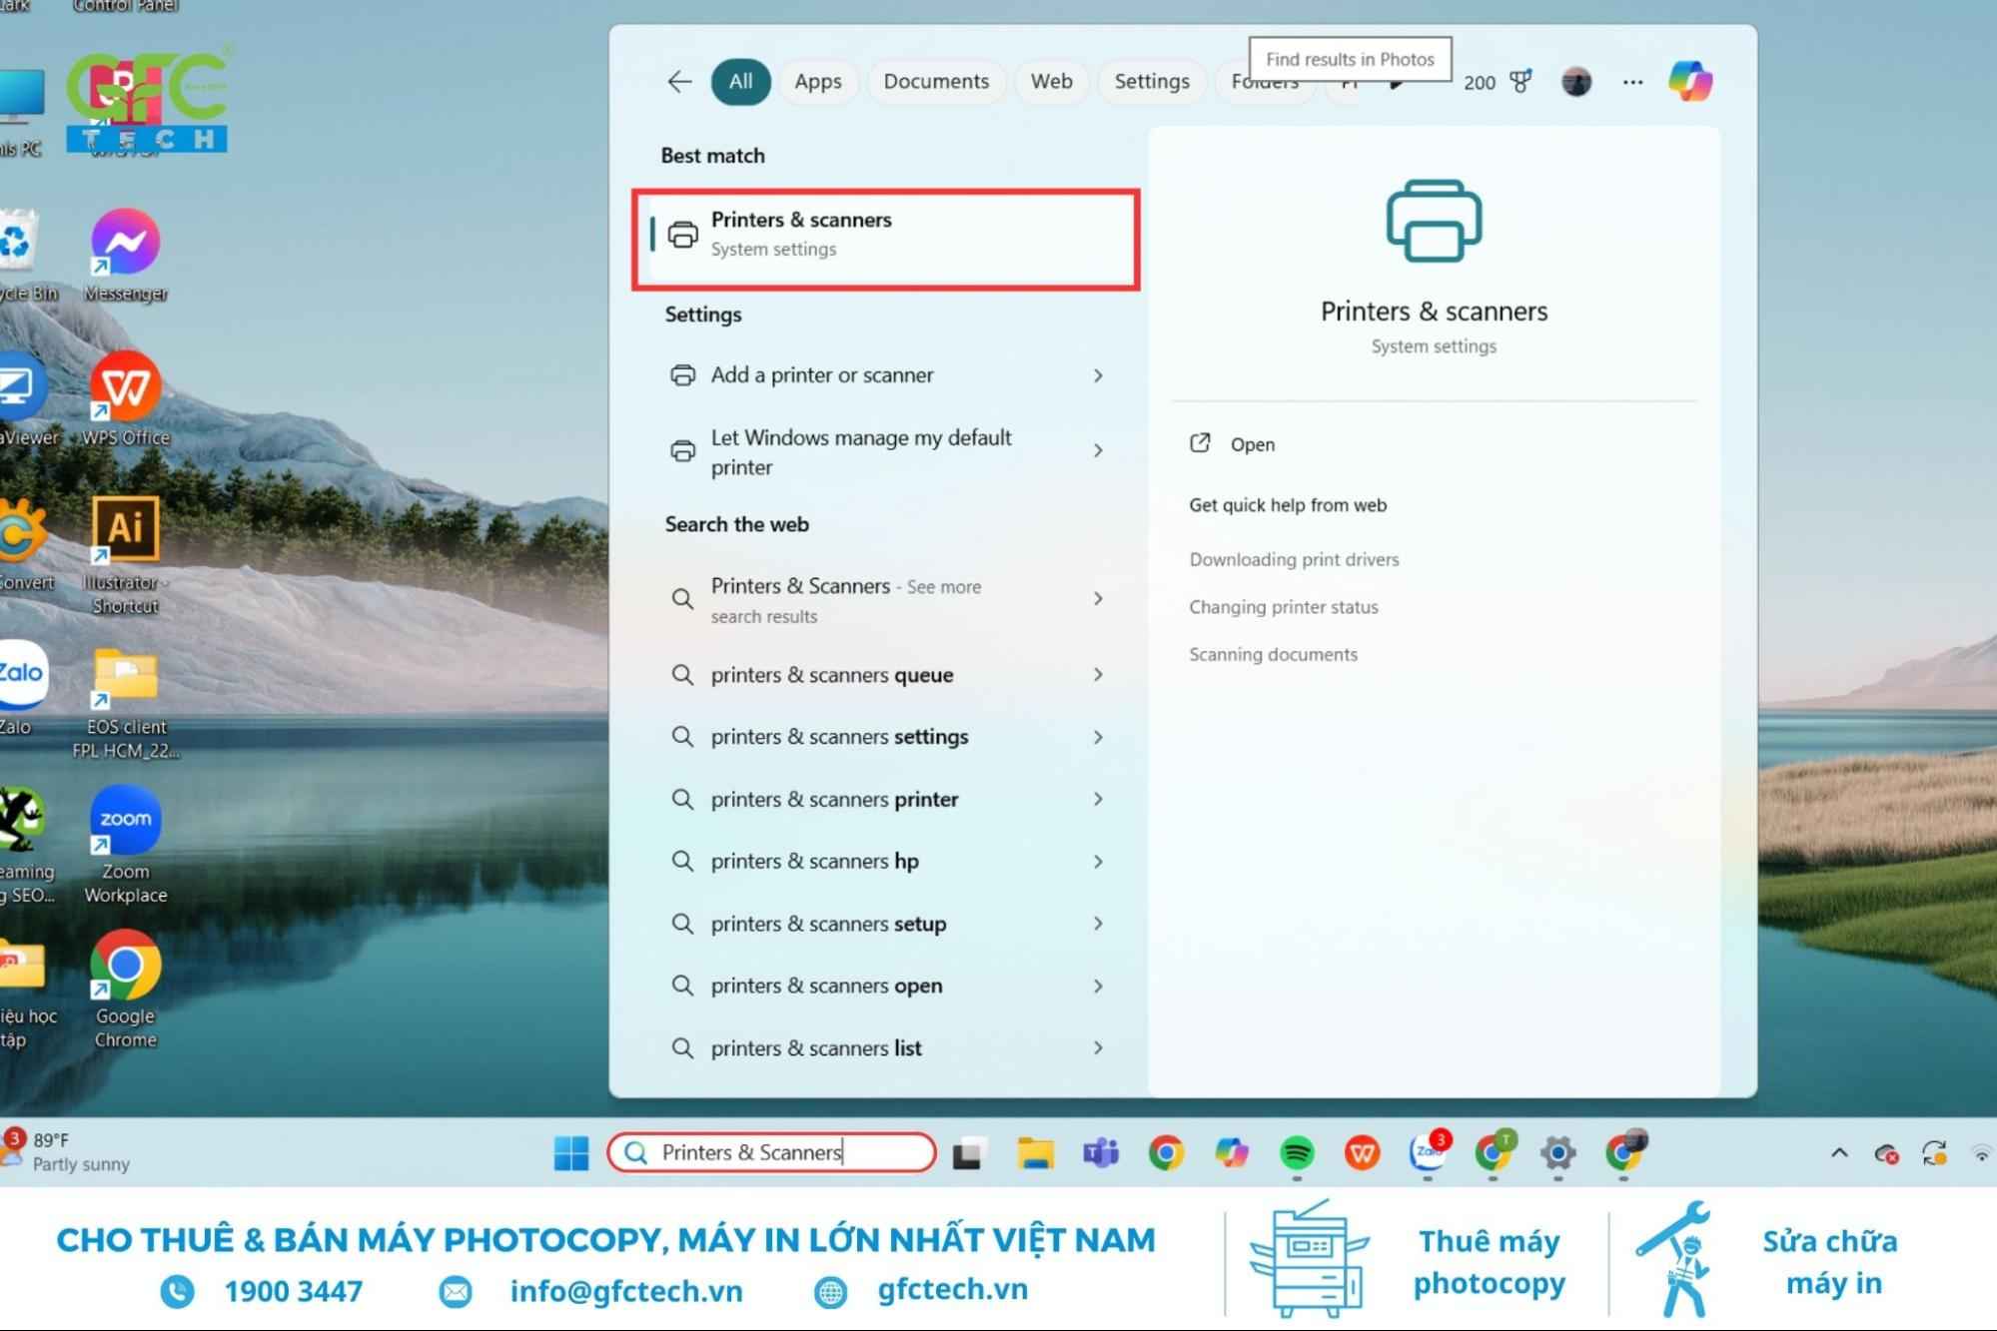Open Scanning documents help link

[x=1273, y=655]
